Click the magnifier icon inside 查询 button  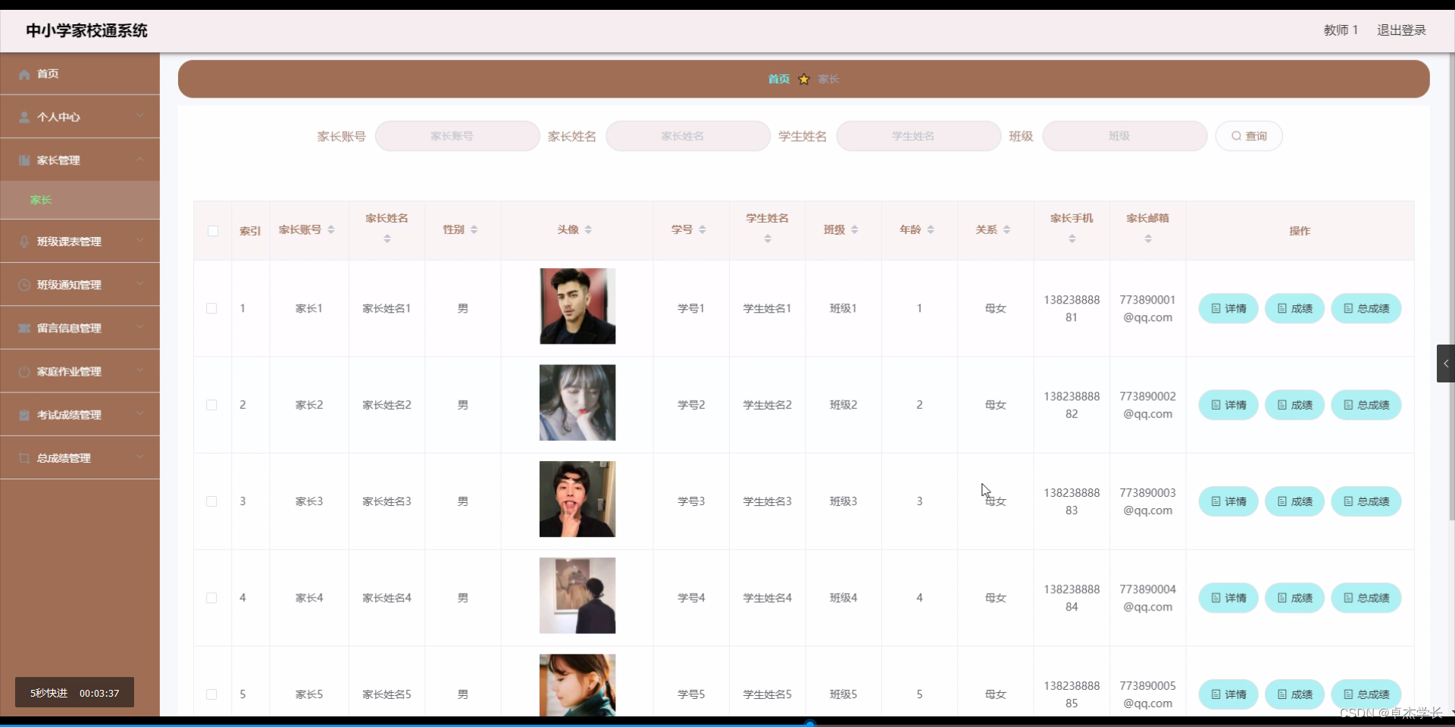pos(1236,136)
